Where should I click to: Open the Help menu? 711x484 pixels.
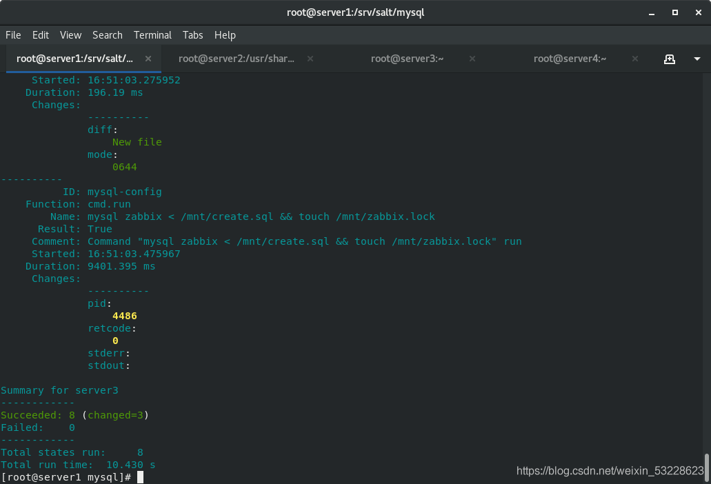[225, 35]
